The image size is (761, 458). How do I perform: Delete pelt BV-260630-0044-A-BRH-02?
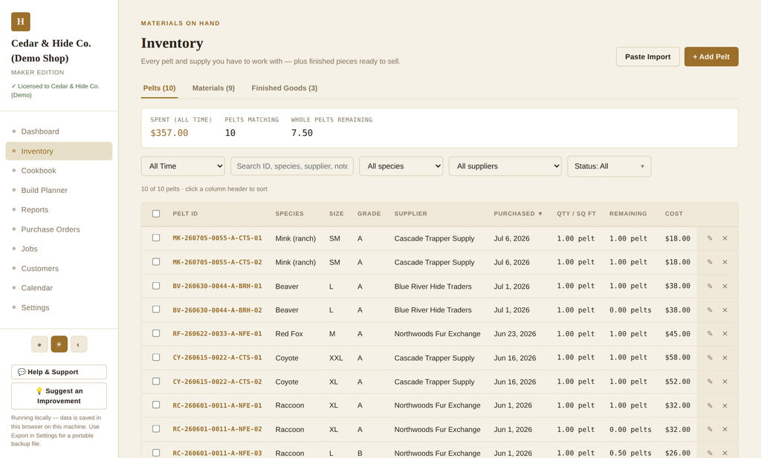pyautogui.click(x=725, y=310)
